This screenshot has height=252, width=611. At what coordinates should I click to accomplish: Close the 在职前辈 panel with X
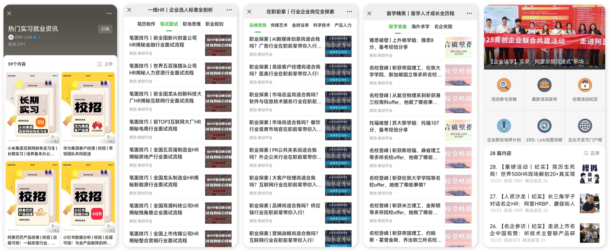coord(249,12)
